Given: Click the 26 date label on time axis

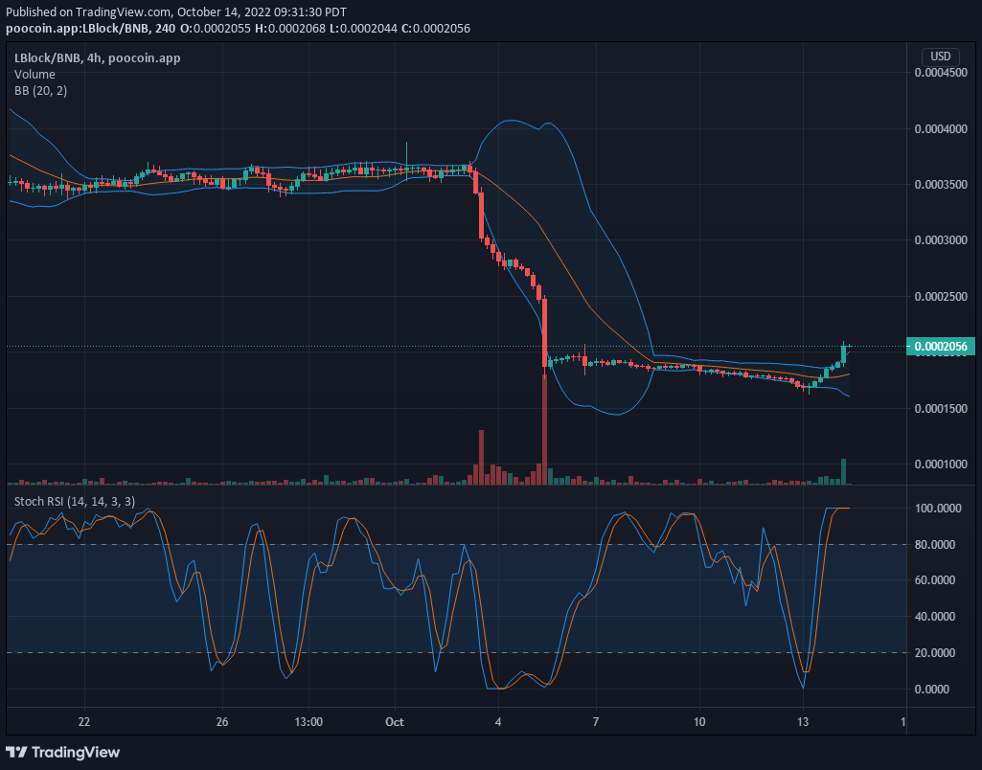Looking at the screenshot, I should (221, 722).
